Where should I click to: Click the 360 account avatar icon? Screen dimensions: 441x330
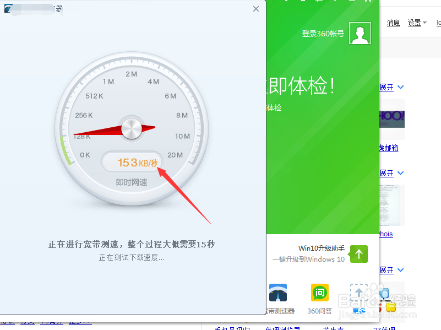[x=360, y=33]
